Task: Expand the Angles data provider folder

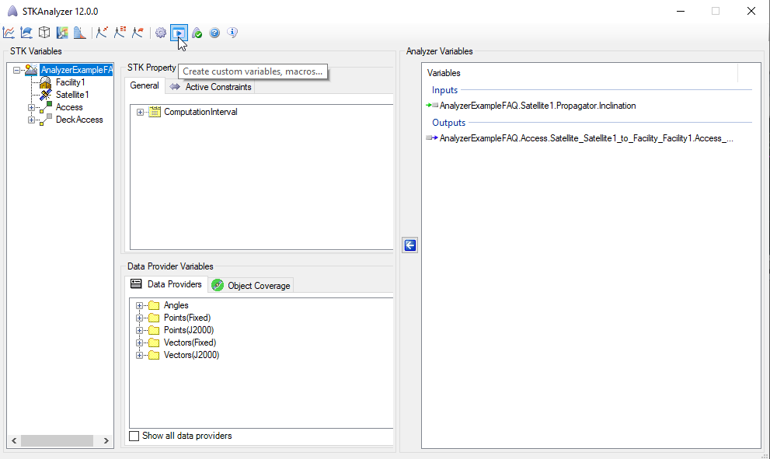Action: 139,305
